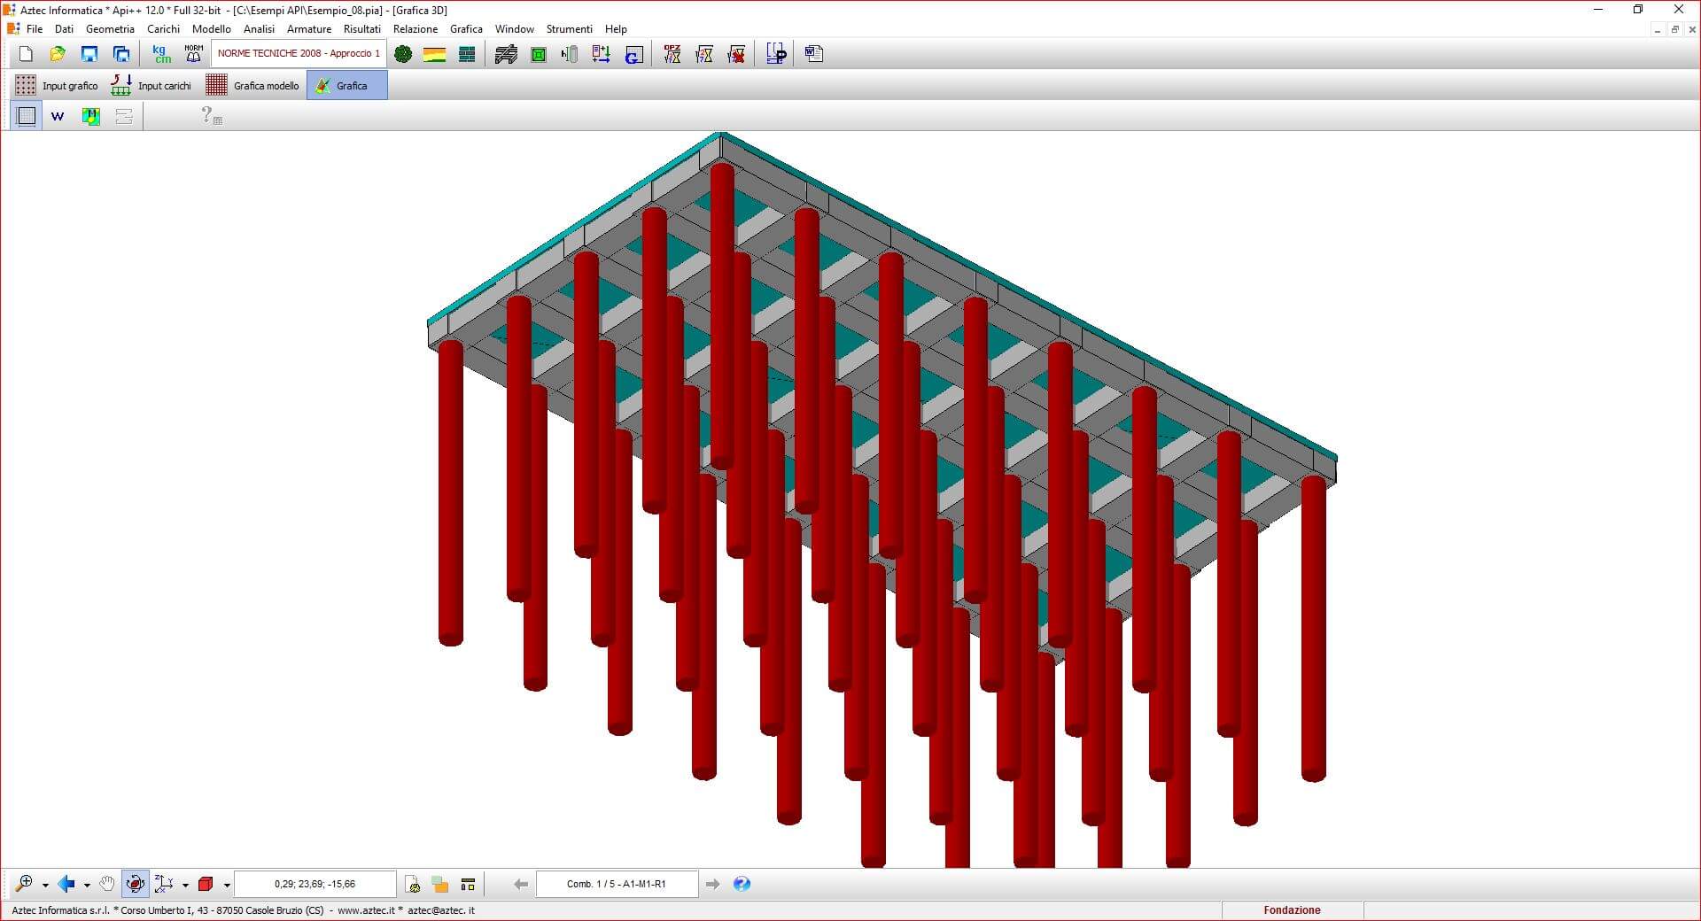The height and width of the screenshot is (921, 1701).
Task: Click the save file icon
Action: 89,54
